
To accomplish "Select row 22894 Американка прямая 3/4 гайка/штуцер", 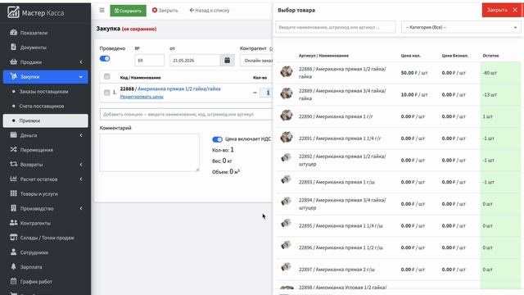I will pyautogui.click(x=398, y=204).
